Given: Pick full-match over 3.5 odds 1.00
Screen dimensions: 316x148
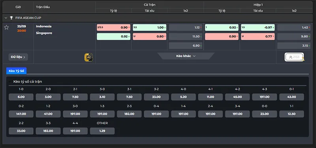Looking at the screenshot, I should [150, 28].
